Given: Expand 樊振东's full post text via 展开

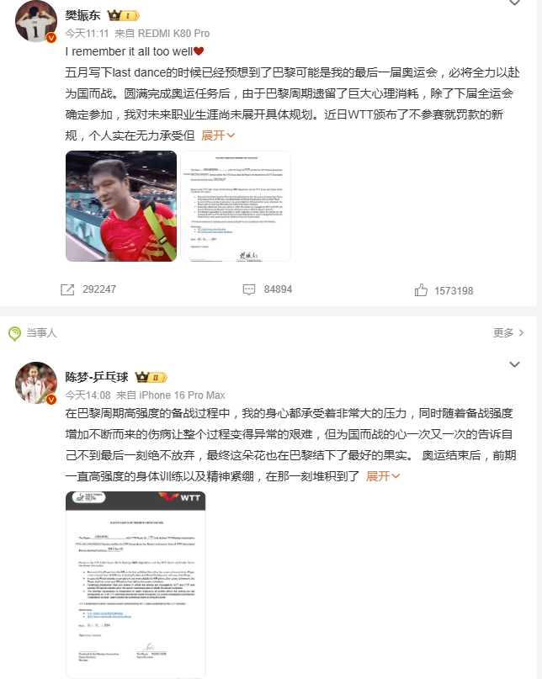Looking at the screenshot, I should pyautogui.click(x=218, y=135).
